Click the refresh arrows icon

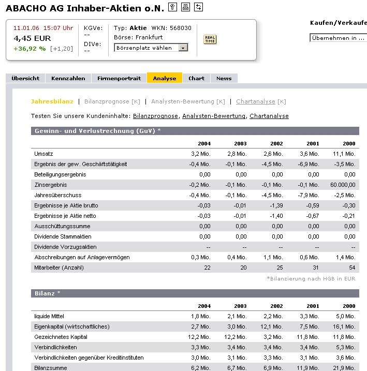(x=198, y=7)
